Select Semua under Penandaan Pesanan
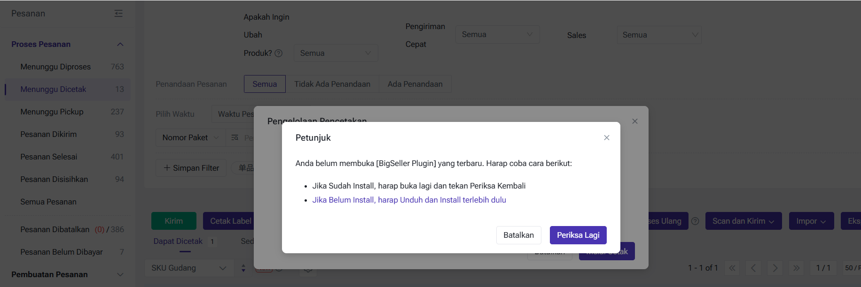 [x=265, y=84]
